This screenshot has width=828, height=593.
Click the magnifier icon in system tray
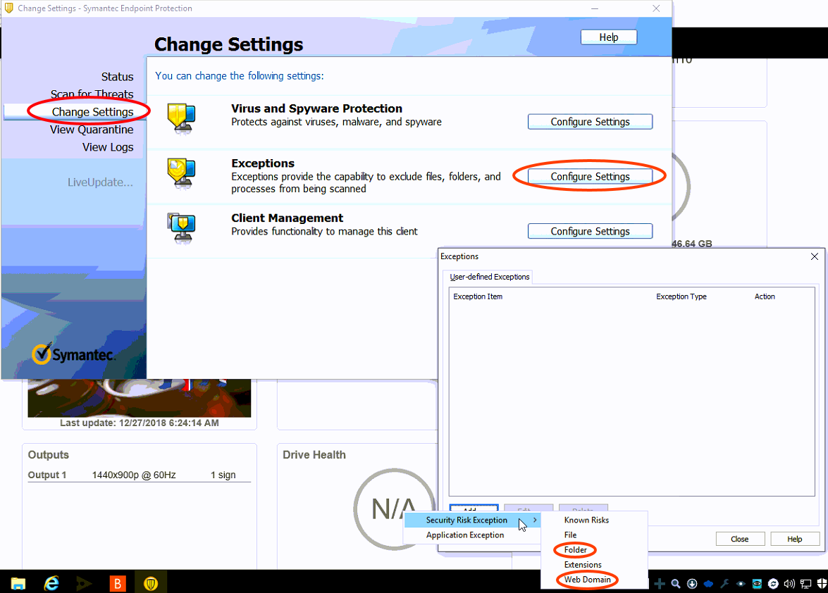coord(675,584)
